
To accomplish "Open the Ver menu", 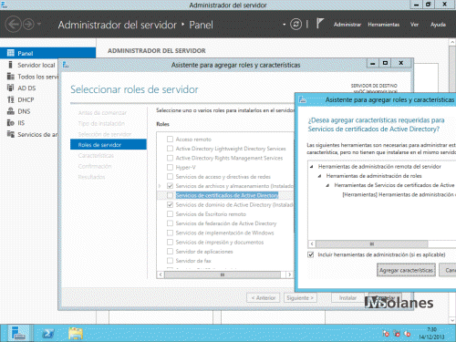I will tap(414, 25).
